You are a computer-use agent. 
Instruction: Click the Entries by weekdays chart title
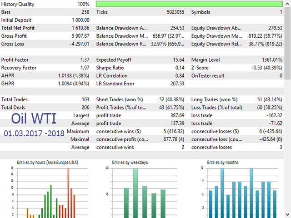tap(130, 163)
